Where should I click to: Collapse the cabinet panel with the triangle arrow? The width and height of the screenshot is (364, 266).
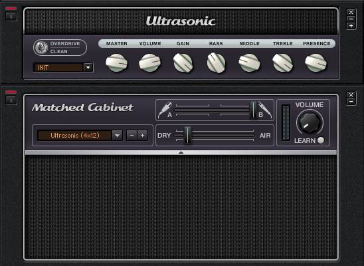pos(181,153)
